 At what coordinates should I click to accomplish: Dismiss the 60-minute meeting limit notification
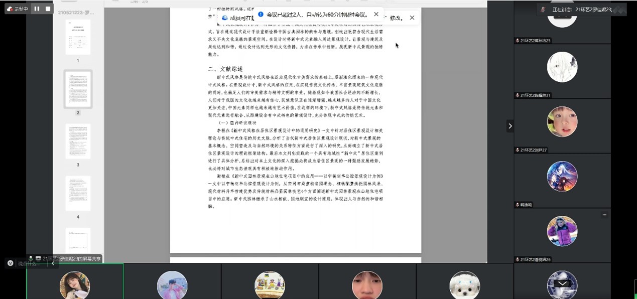coord(376,15)
